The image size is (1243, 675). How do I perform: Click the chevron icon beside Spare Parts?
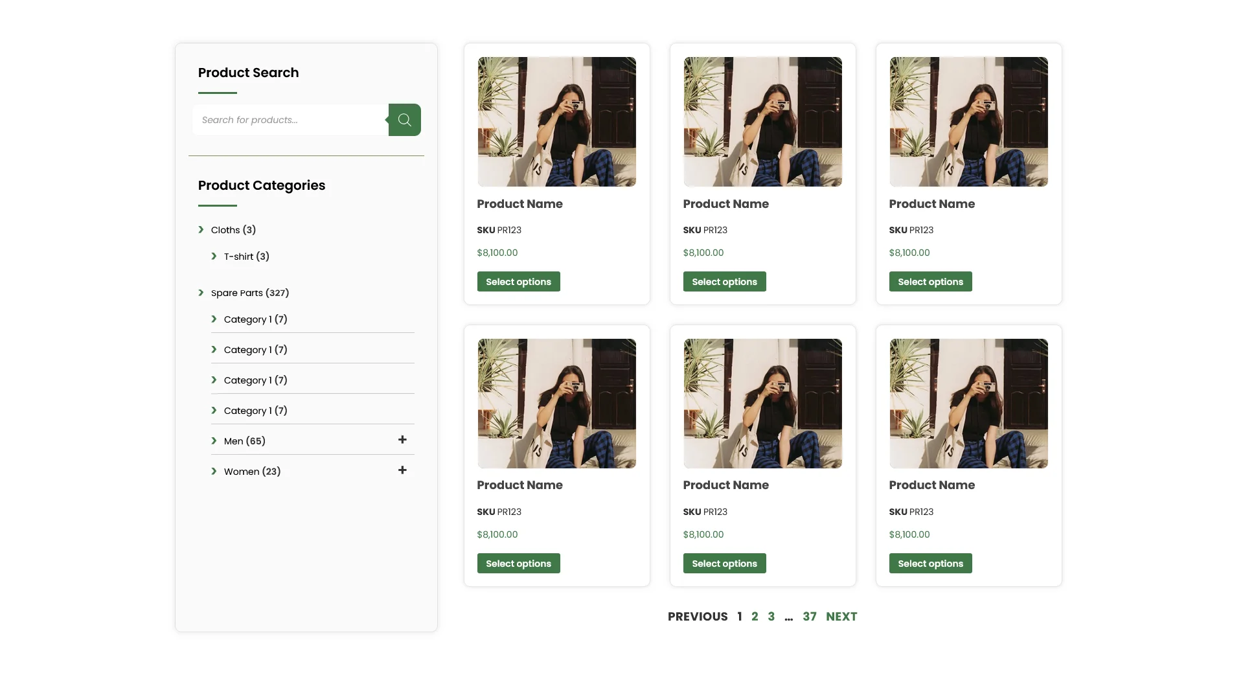[x=201, y=293]
